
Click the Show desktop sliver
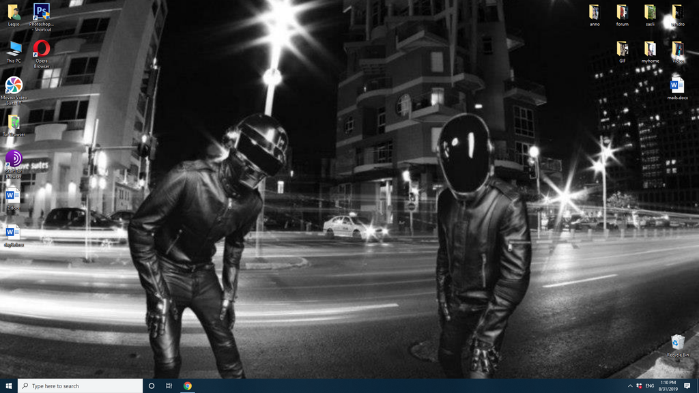(698, 386)
